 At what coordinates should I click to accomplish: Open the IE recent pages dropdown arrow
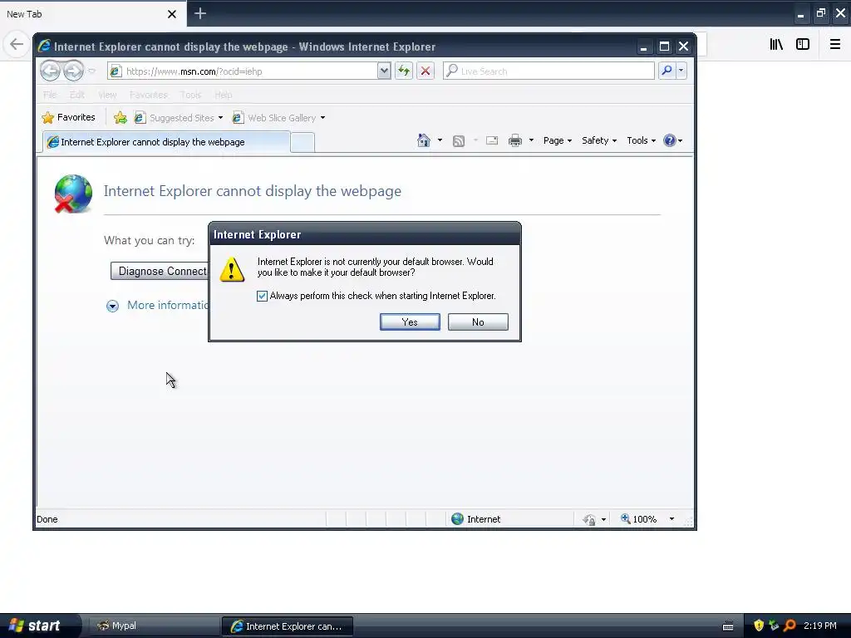91,71
